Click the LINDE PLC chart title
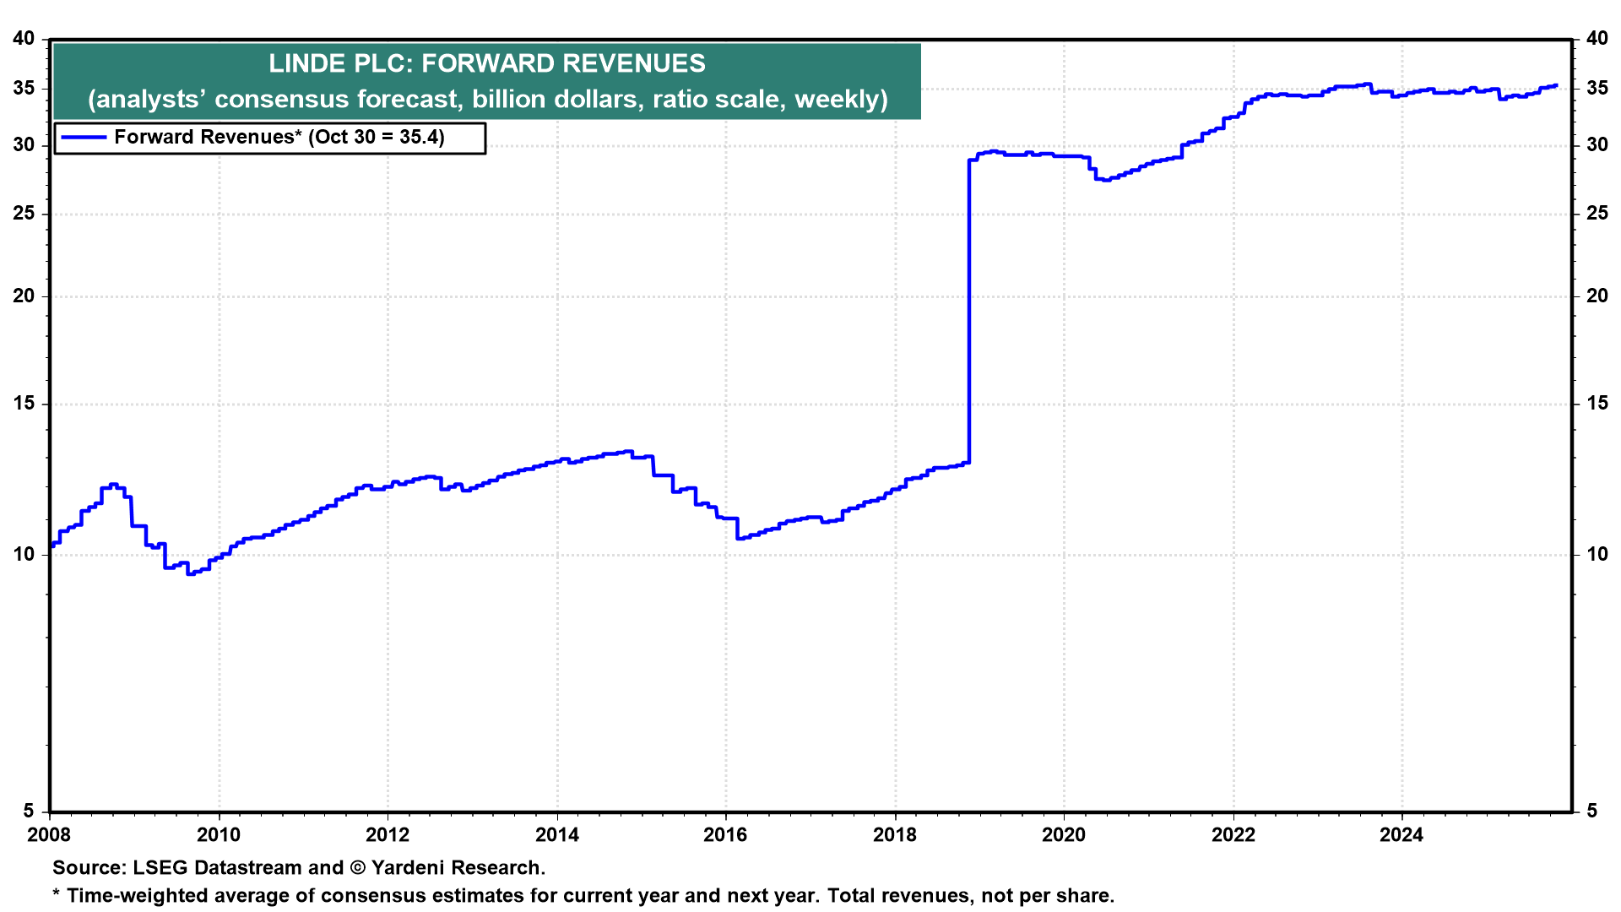 (486, 63)
